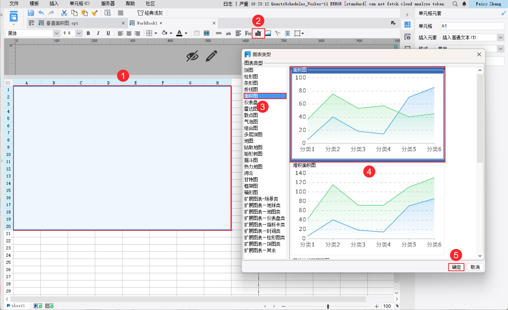Select the format painter brush icon
The height and width of the screenshot is (310, 508).
95,13
